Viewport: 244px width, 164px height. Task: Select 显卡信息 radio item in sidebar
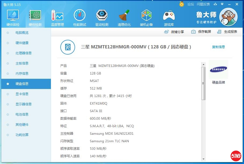[x=22, y=94]
